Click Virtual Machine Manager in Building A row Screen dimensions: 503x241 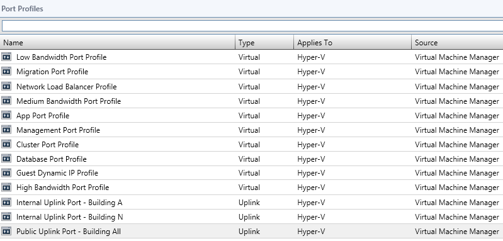point(457,203)
